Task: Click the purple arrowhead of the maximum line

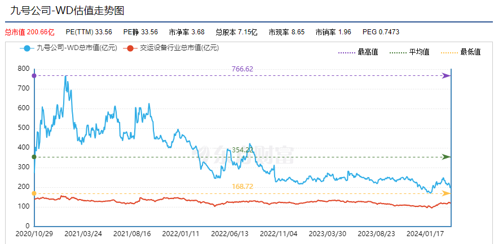Action: click(447, 76)
